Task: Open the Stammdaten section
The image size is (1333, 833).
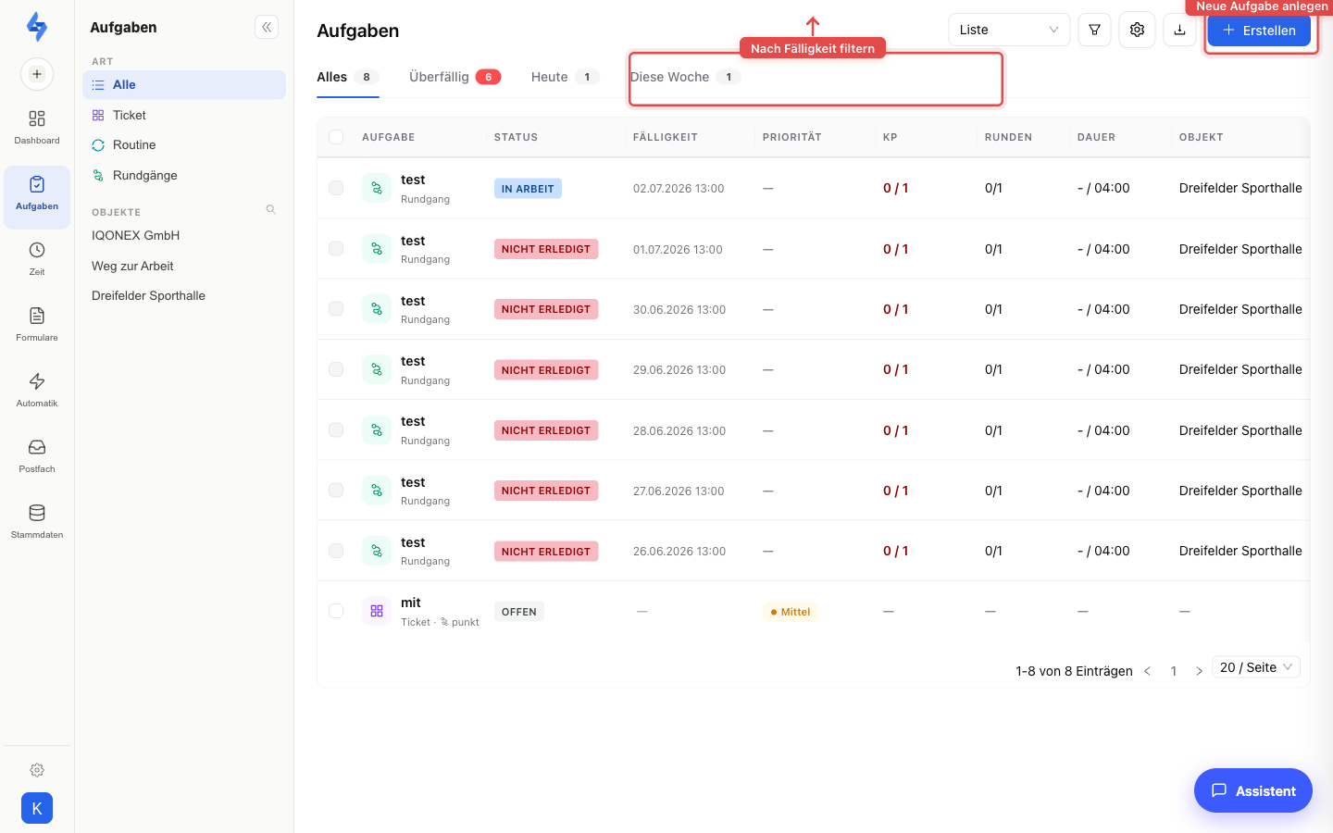Action: [x=37, y=521]
